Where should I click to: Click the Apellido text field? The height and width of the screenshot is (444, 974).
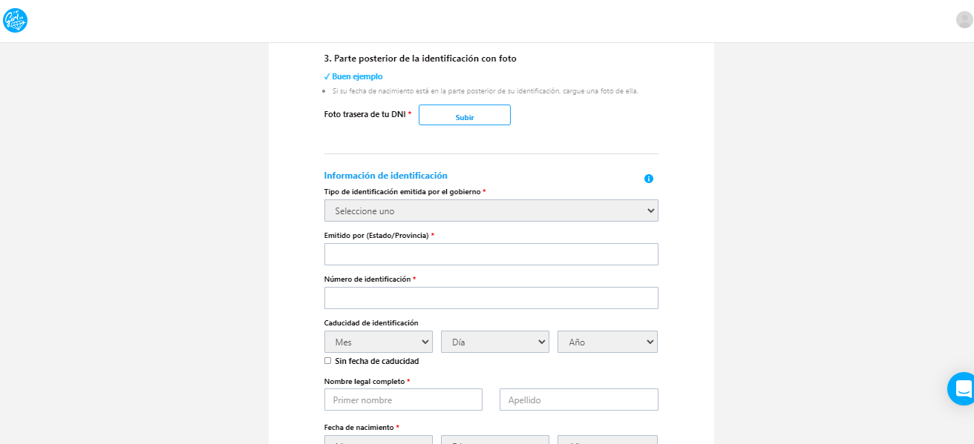click(x=578, y=400)
